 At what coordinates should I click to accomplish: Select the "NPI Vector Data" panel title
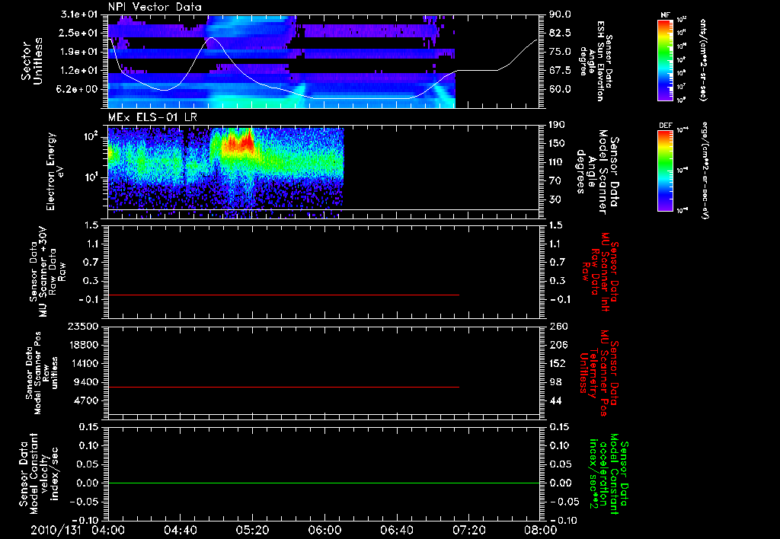155,7
